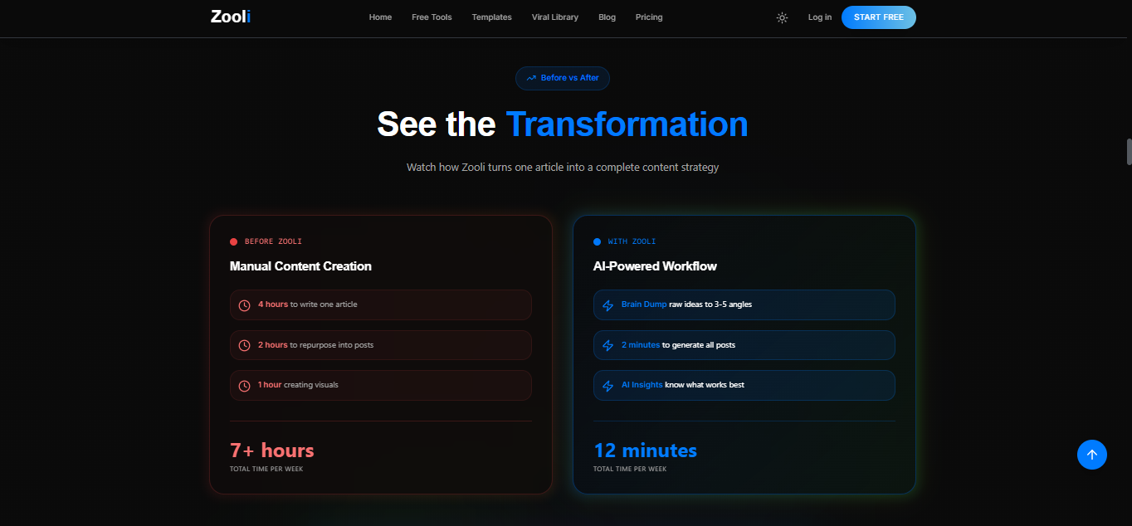The image size is (1132, 526).
Task: Click the 'BEFORE ZOOLI' label
Action: [273, 242]
